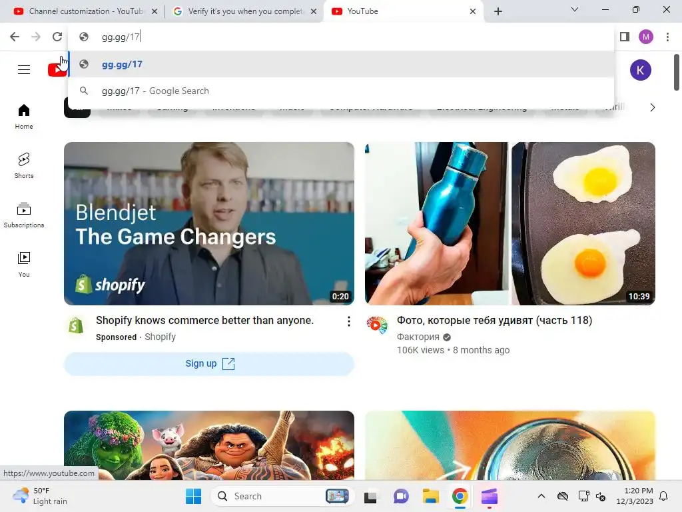Open Task View from the taskbar

pos(370,496)
